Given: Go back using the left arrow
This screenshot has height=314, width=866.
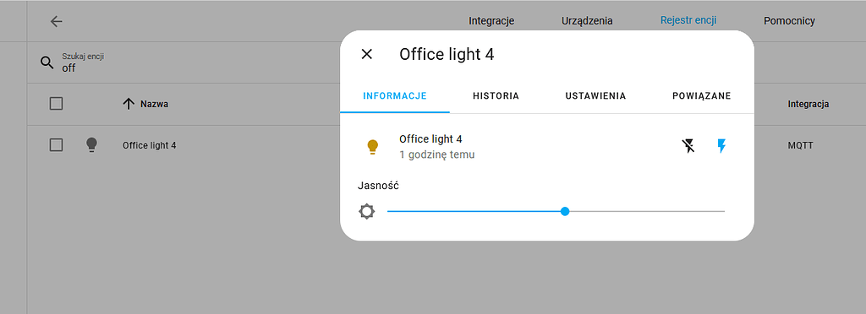Looking at the screenshot, I should click(57, 21).
